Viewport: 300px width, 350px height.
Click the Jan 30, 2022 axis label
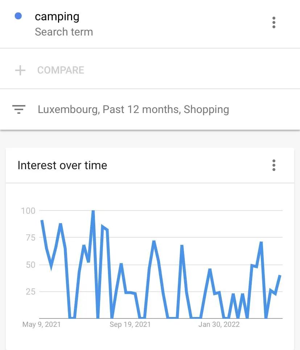click(x=219, y=324)
